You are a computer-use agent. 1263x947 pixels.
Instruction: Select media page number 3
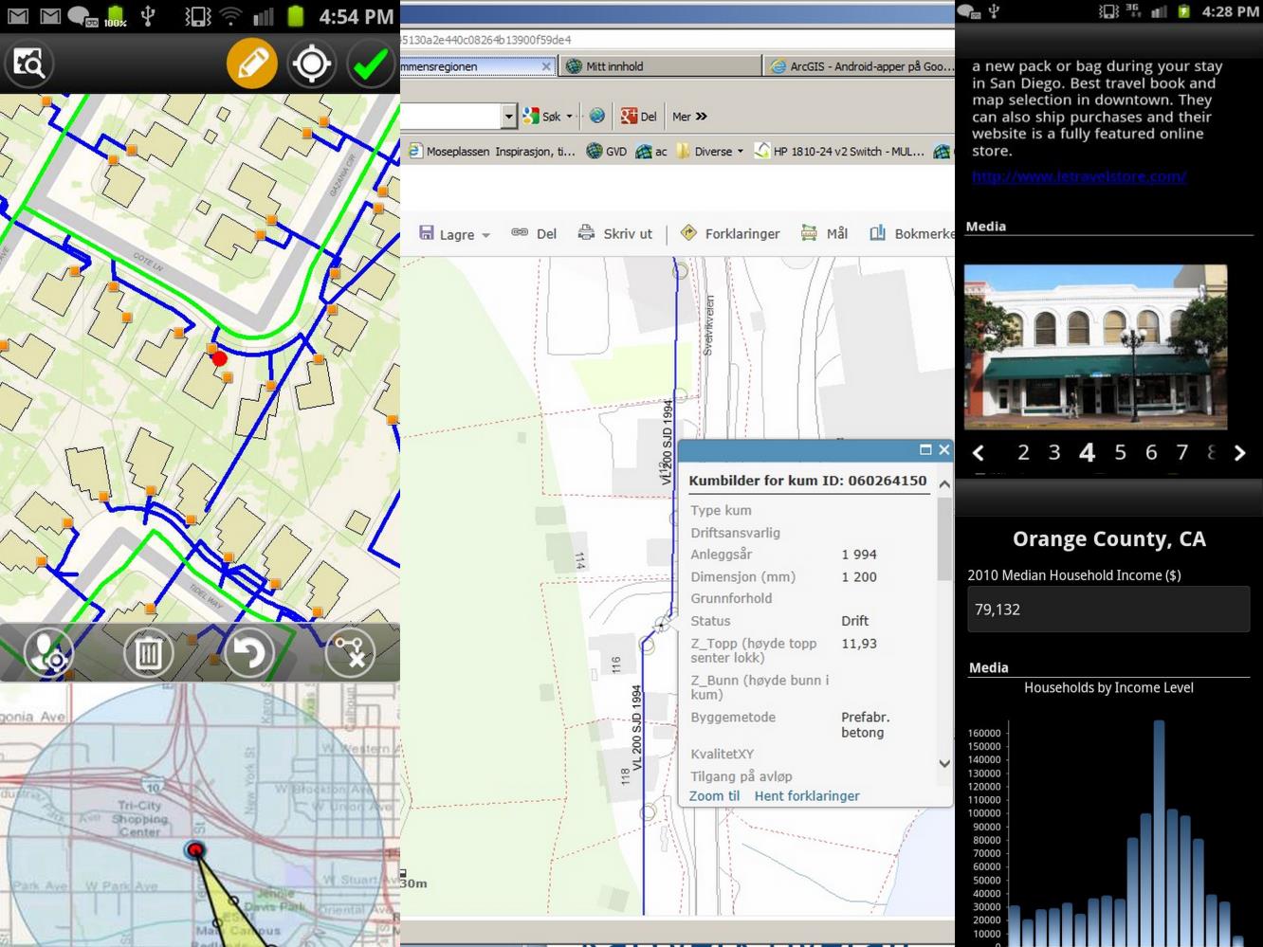[1054, 452]
